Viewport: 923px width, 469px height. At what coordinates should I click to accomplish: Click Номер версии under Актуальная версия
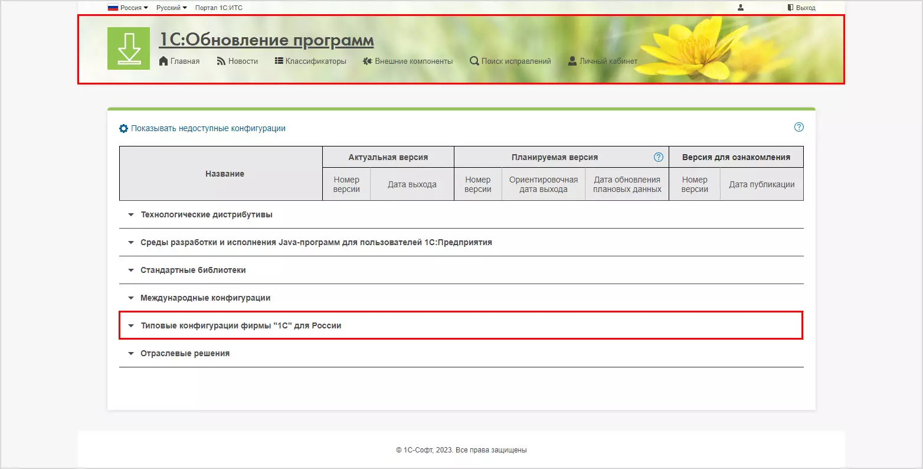point(346,184)
